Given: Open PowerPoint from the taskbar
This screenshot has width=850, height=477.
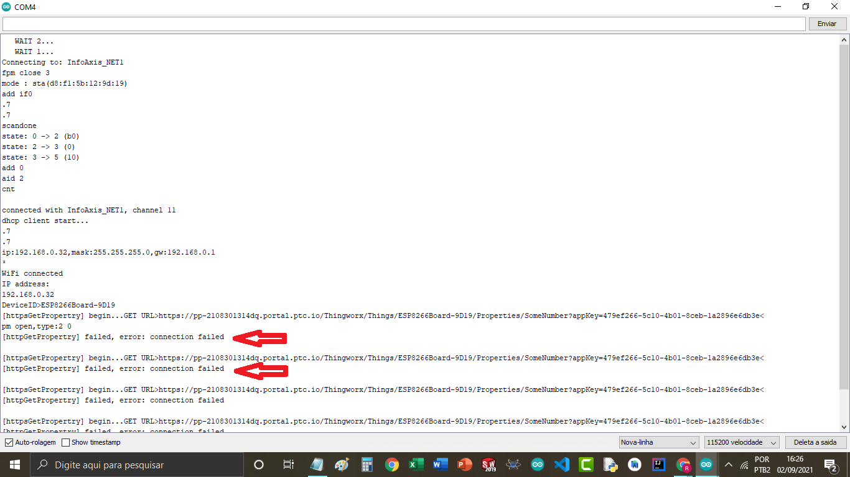Looking at the screenshot, I should (463, 464).
